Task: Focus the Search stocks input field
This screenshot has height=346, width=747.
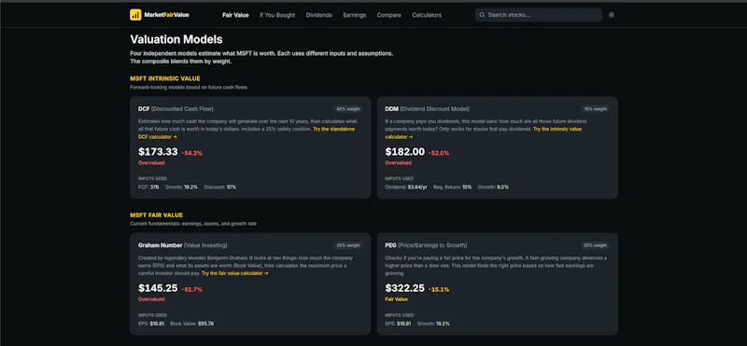Action: coord(539,15)
